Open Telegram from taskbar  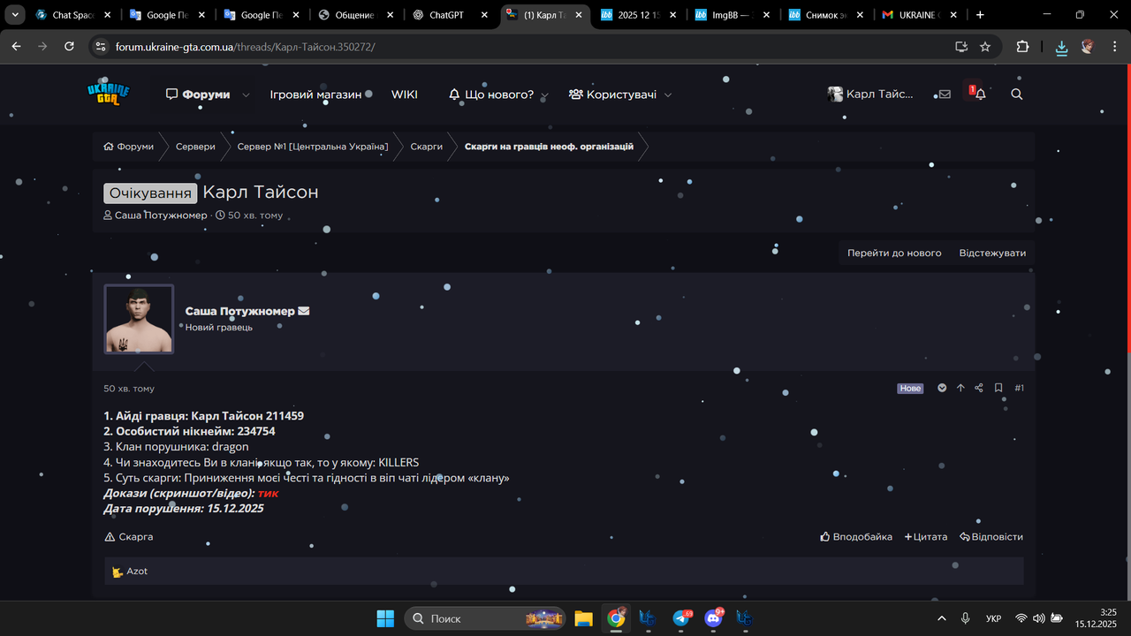click(x=681, y=618)
